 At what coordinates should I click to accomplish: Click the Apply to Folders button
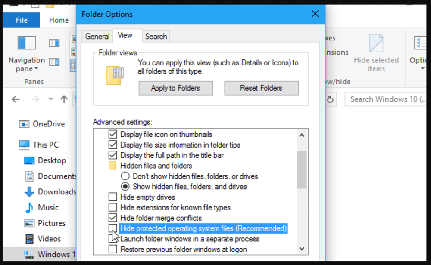pyautogui.click(x=175, y=88)
